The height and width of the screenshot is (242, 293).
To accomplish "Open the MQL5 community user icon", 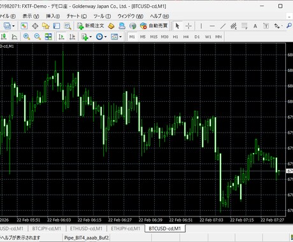I will tap(122, 26).
